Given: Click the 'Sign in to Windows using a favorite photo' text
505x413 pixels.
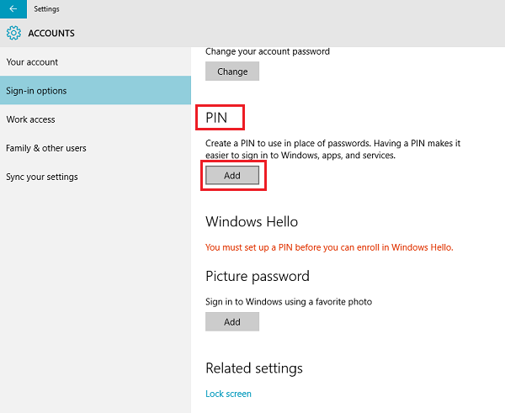Looking at the screenshot, I should (289, 301).
